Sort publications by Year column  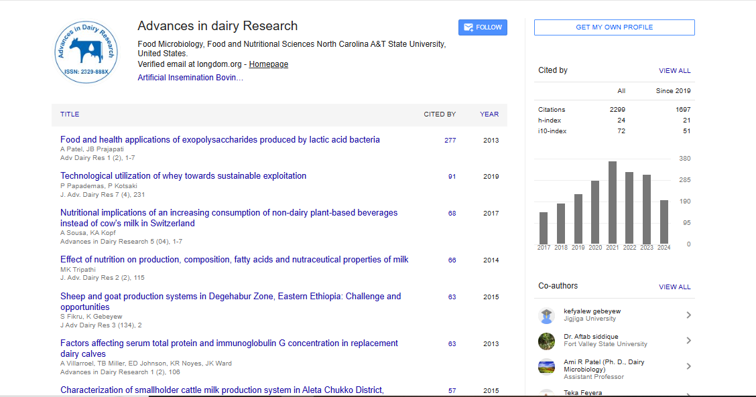pyautogui.click(x=489, y=114)
